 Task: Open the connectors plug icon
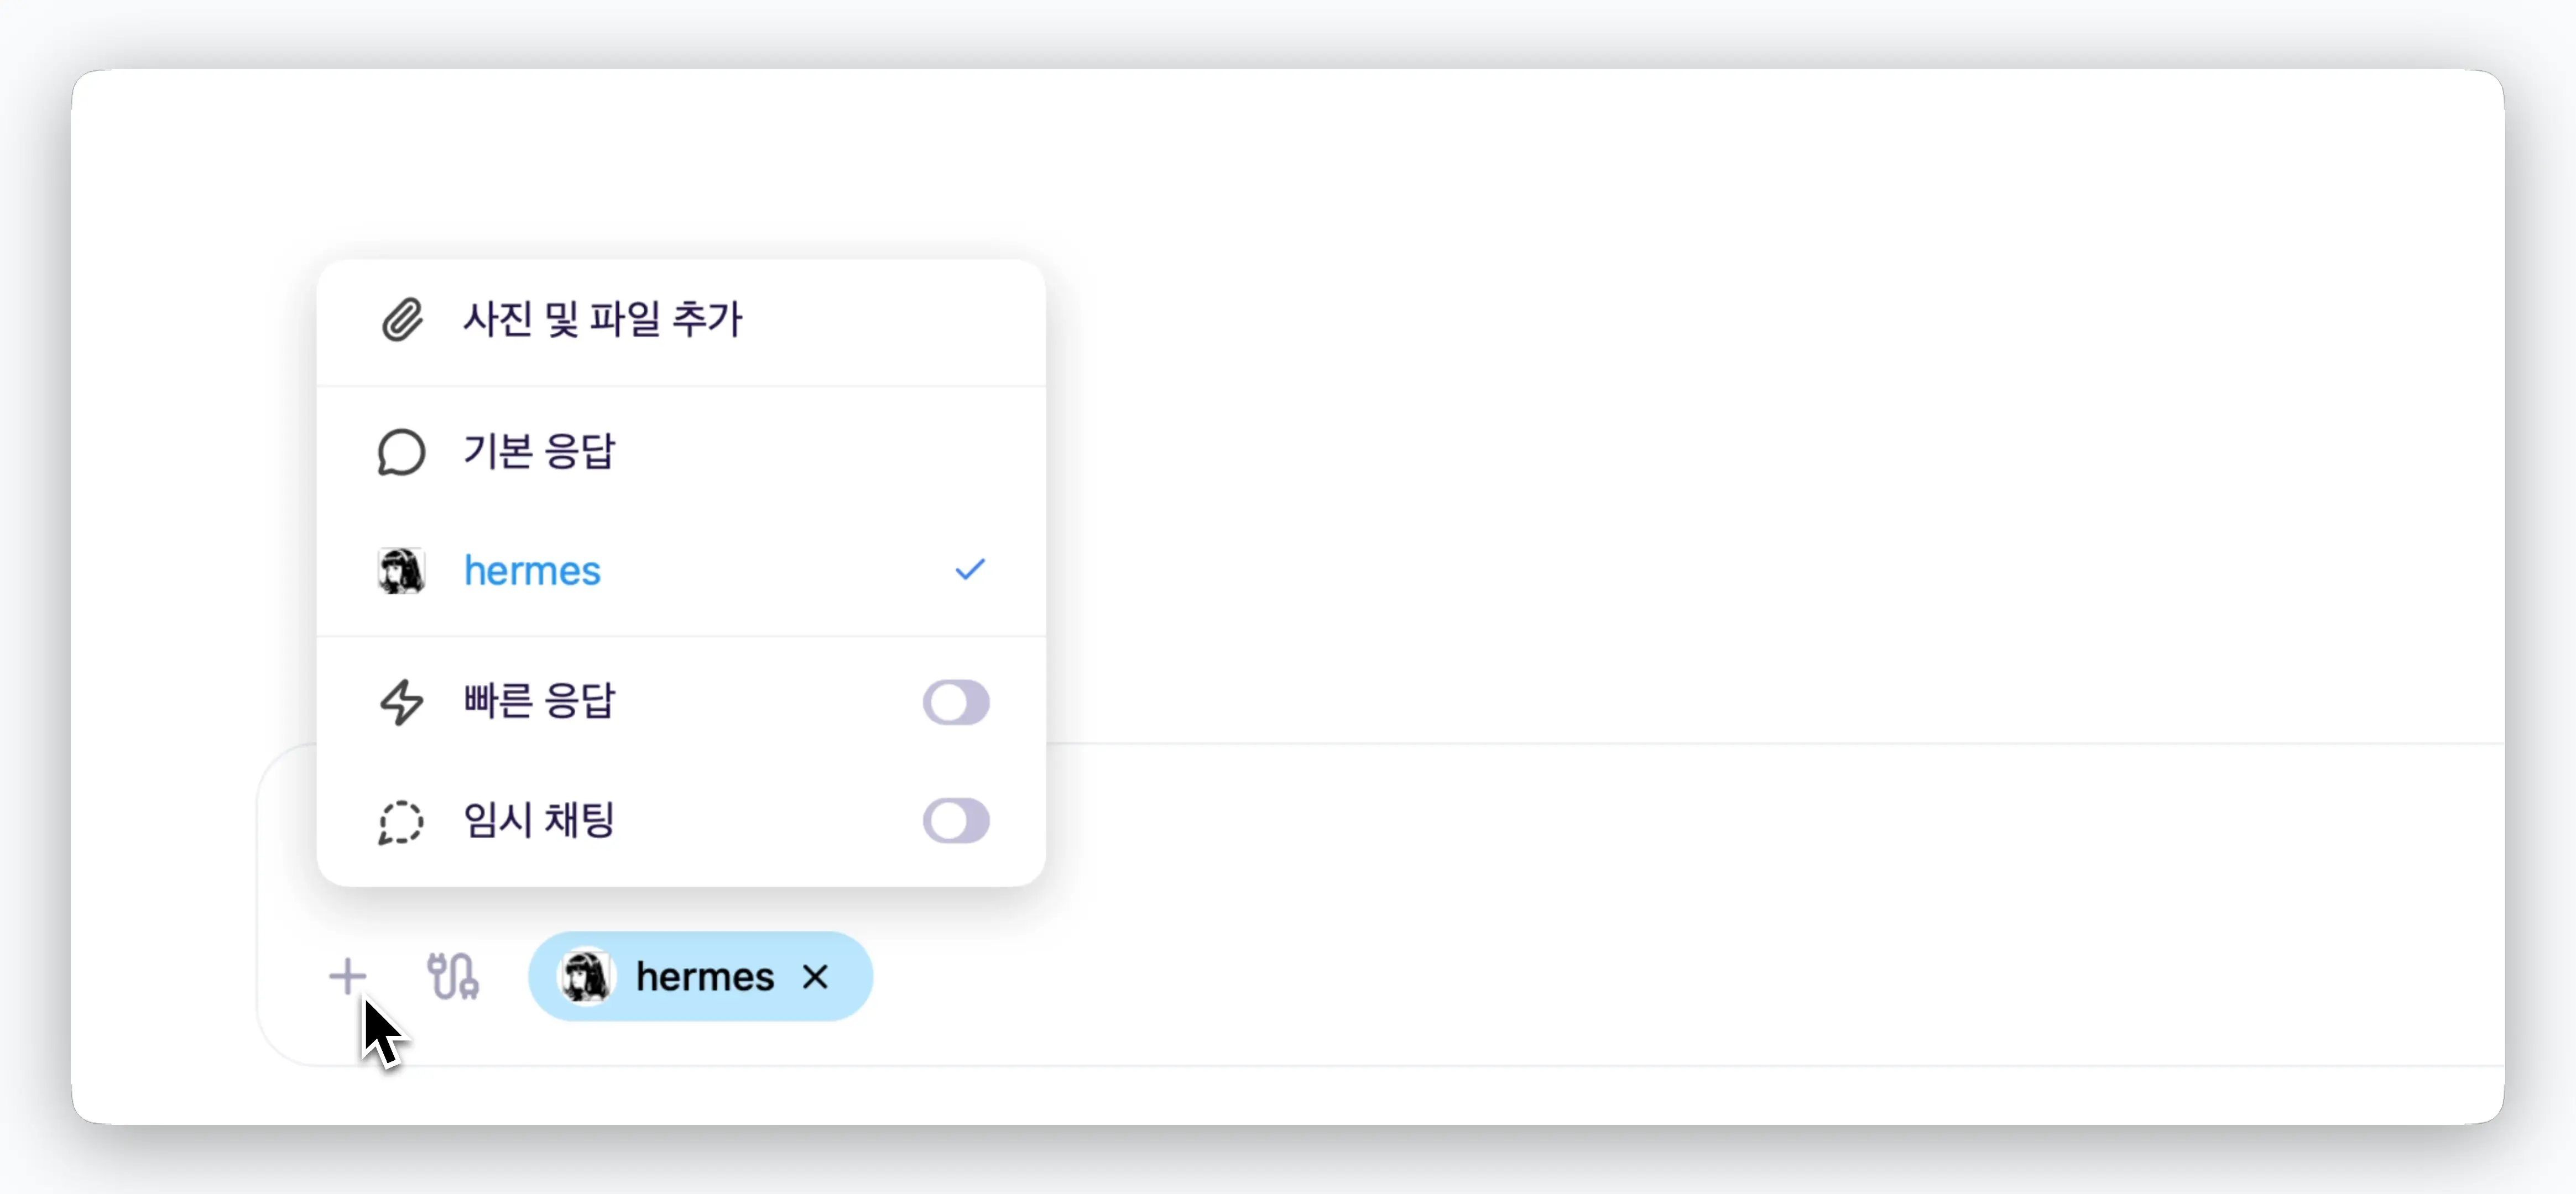(453, 976)
